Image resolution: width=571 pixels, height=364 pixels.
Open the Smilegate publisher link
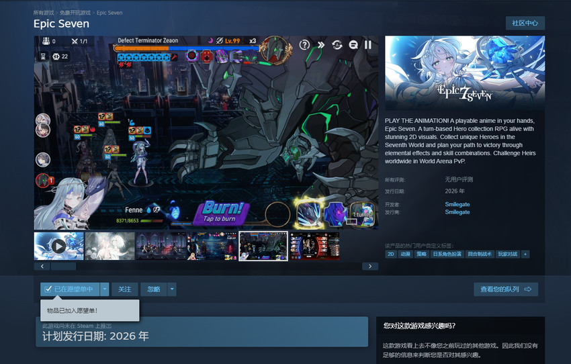point(457,212)
